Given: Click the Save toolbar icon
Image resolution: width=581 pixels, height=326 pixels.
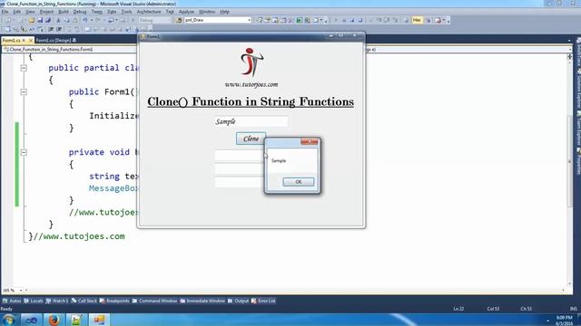Looking at the screenshot, I should 40,20.
